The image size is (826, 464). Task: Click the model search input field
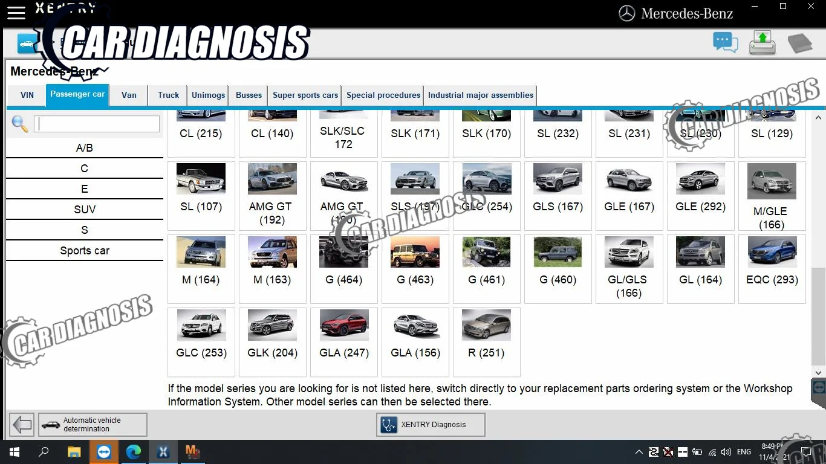(97, 124)
